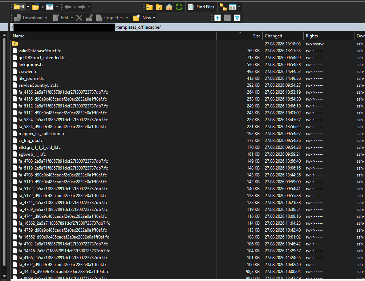365x281 pixels.
Task: Expand the Edit dropdown arrow
Action: click(72, 18)
